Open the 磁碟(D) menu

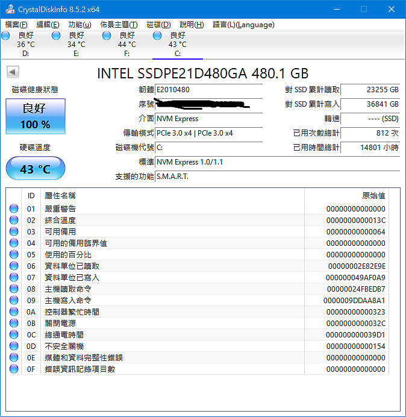pos(159,25)
